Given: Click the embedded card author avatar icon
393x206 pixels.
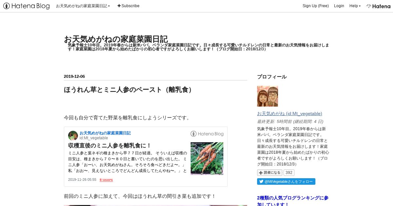Looking at the screenshot, I should 73,135.
